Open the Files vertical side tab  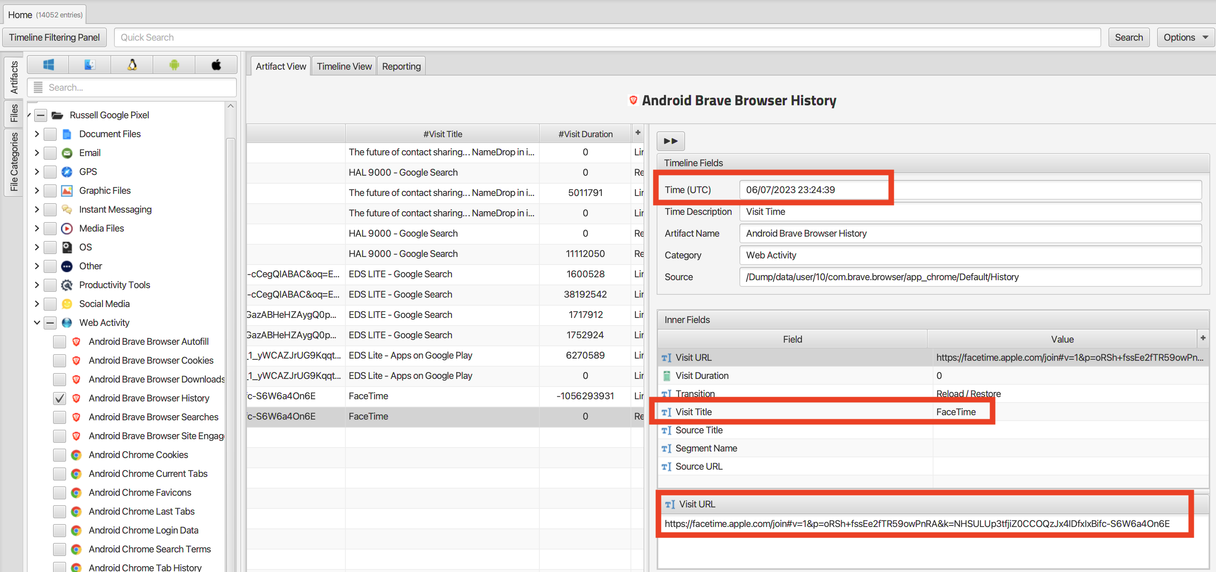click(x=13, y=113)
